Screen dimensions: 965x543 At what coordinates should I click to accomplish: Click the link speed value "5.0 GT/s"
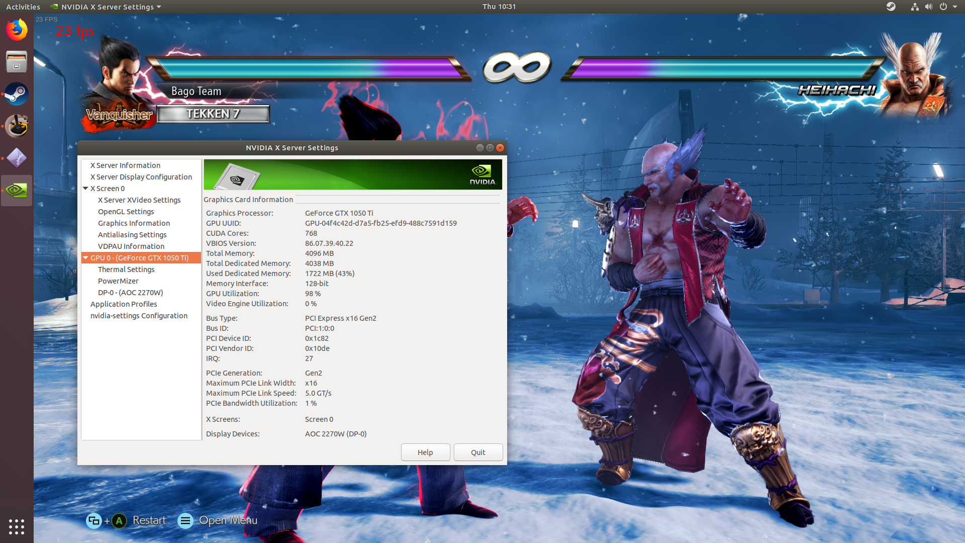click(318, 393)
